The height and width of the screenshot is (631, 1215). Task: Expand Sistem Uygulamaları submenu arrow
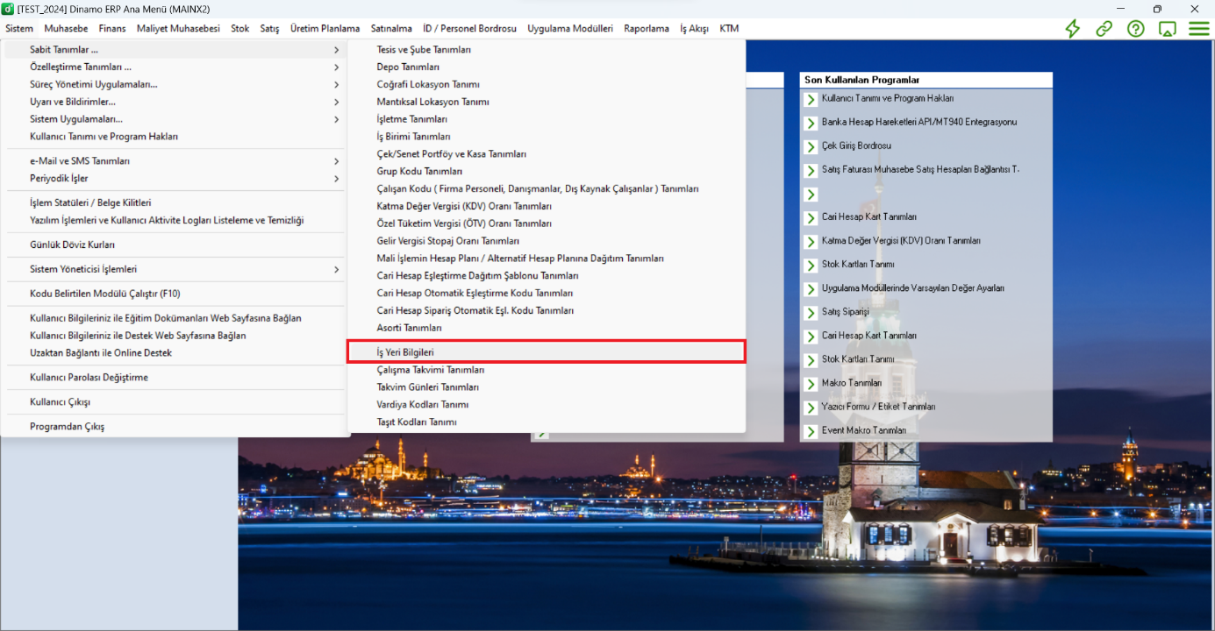click(x=336, y=119)
